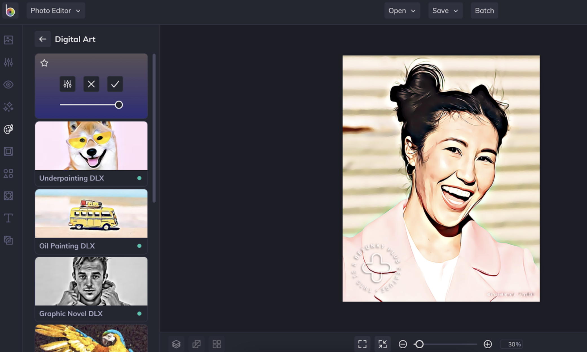Click the effects panel scrollbar
The image size is (587, 352).
coord(154,128)
